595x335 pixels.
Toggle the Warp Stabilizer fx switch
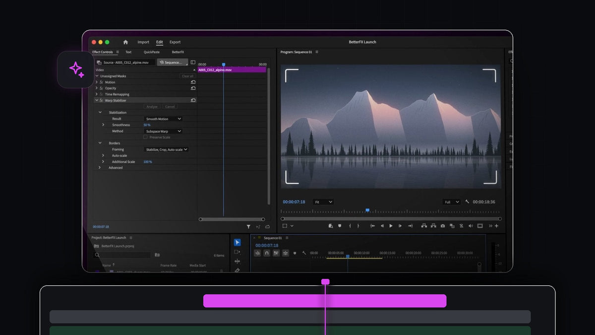pos(101,100)
